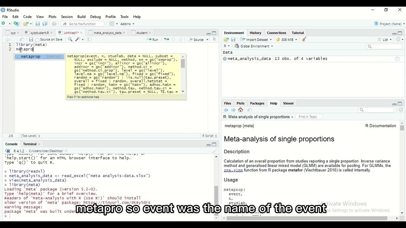Click the Load workspace icon in Environment pane
This screenshot has height=228, width=406.
226,40
